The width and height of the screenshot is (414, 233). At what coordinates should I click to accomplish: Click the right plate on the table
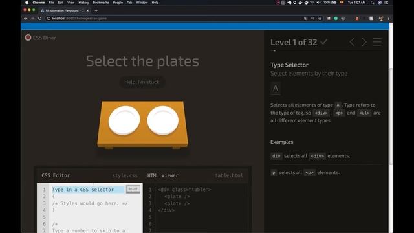click(x=162, y=120)
